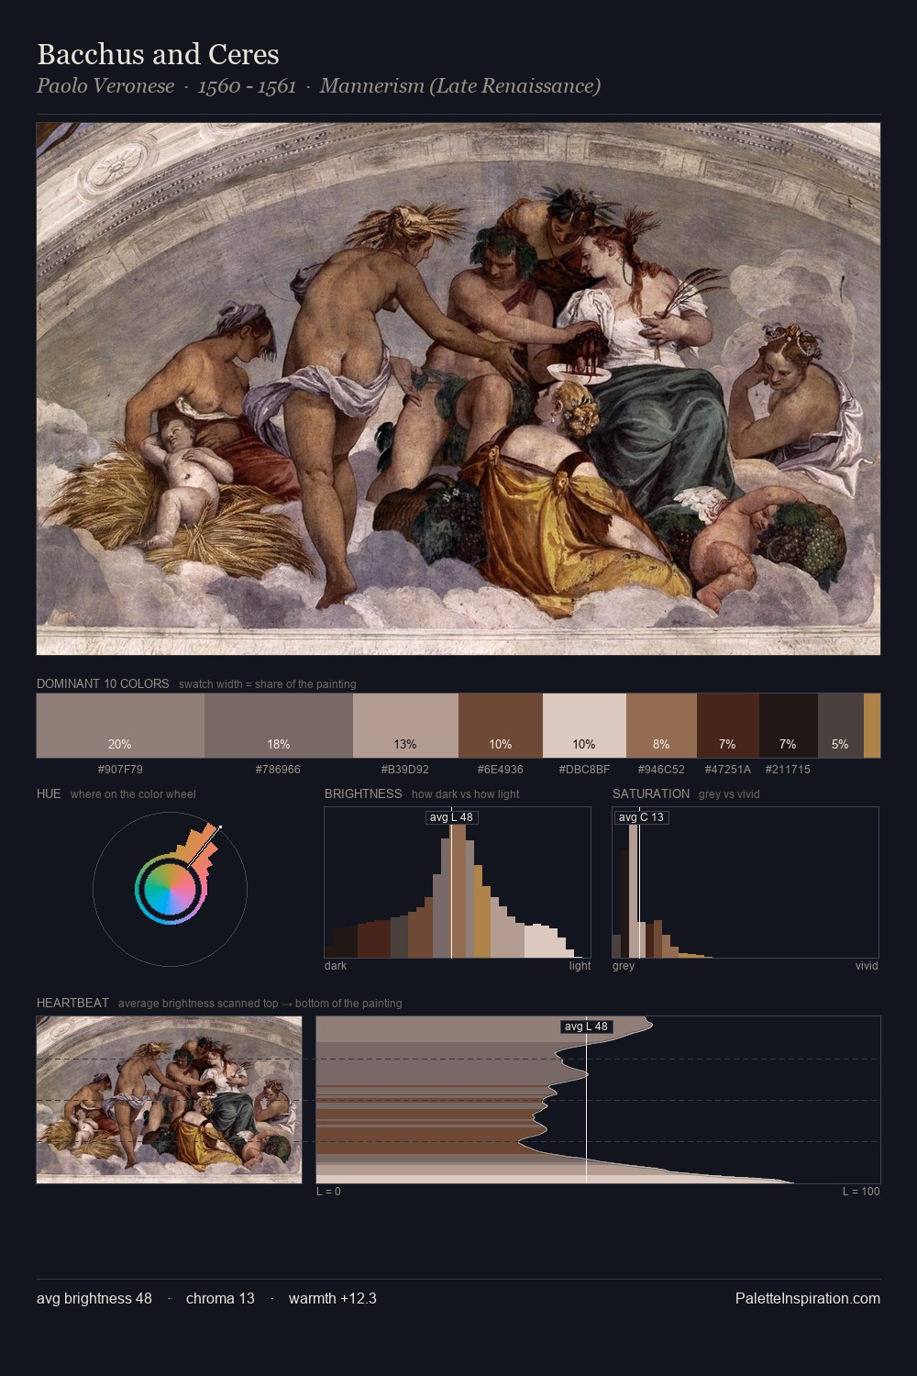Image resolution: width=917 pixels, height=1376 pixels.
Task: Click 'chroma 13' in the footer
Action: click(220, 1299)
